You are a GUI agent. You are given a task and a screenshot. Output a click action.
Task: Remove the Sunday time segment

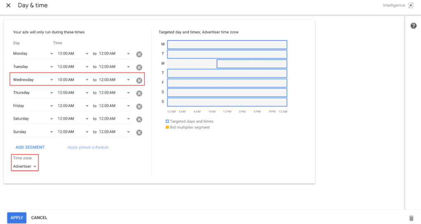tap(139, 132)
